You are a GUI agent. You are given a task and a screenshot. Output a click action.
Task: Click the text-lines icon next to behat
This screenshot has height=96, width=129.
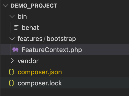16,28
